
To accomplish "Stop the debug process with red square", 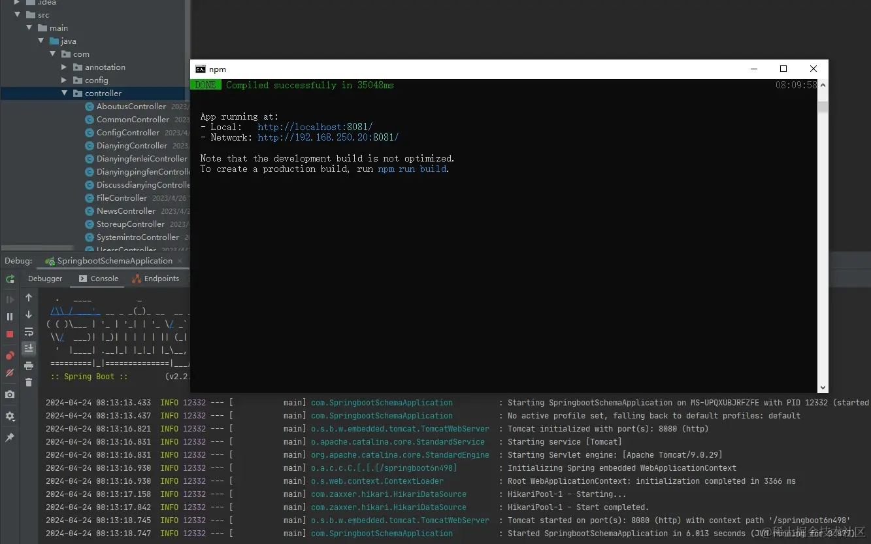I will click(x=10, y=334).
